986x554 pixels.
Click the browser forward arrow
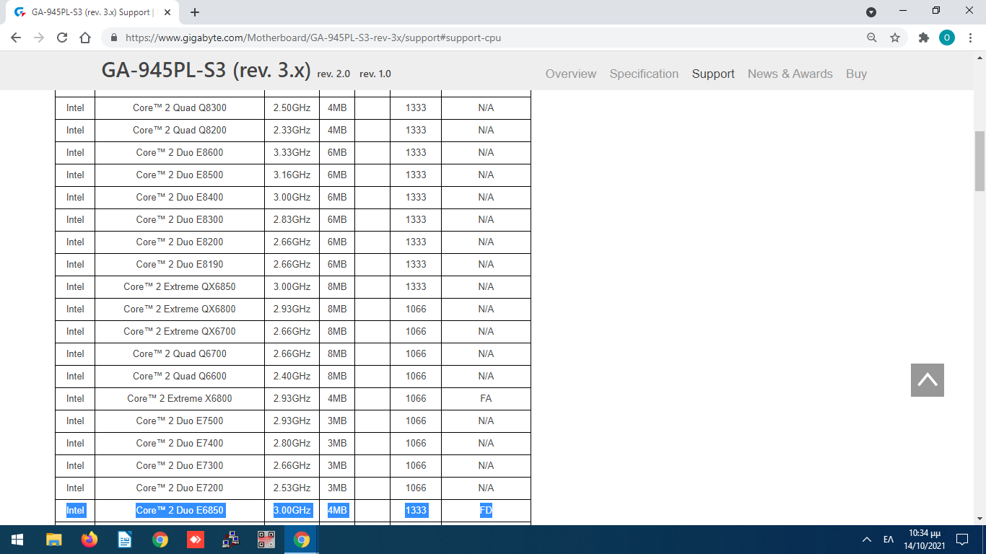pos(39,38)
